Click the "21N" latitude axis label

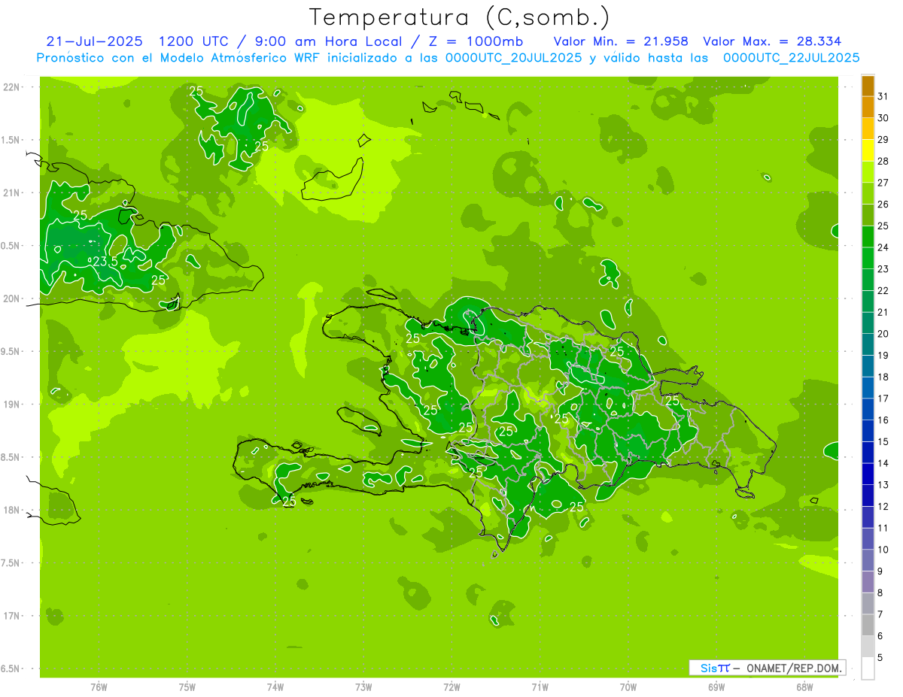(x=12, y=192)
